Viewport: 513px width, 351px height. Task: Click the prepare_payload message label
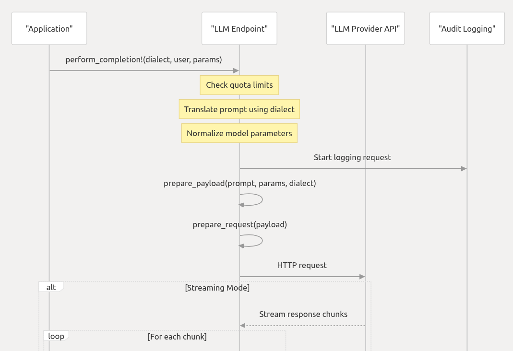tap(239, 183)
